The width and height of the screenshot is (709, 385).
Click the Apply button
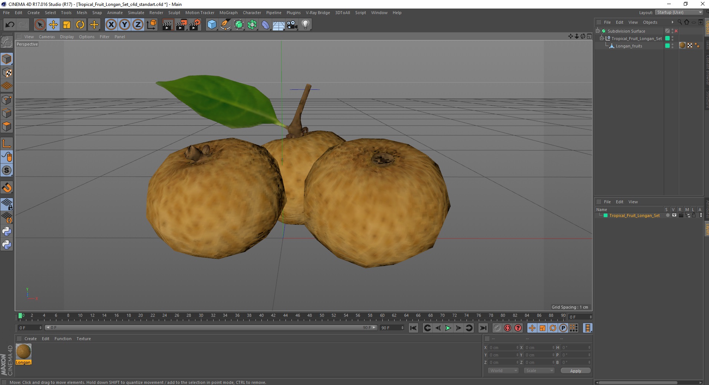[576, 371]
